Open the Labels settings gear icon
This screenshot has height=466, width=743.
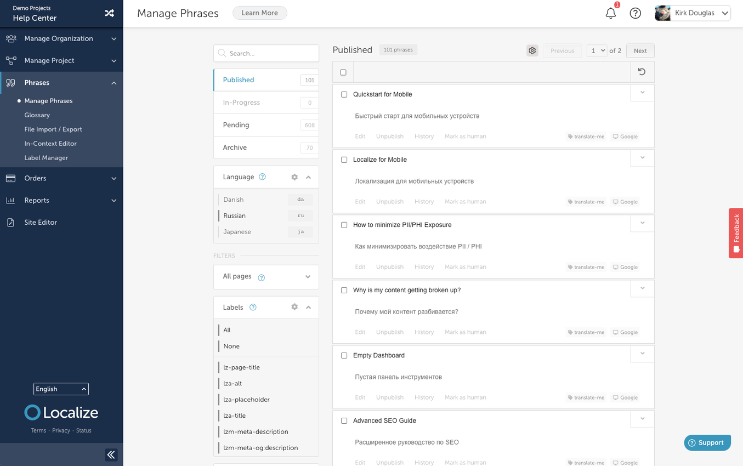[294, 307]
